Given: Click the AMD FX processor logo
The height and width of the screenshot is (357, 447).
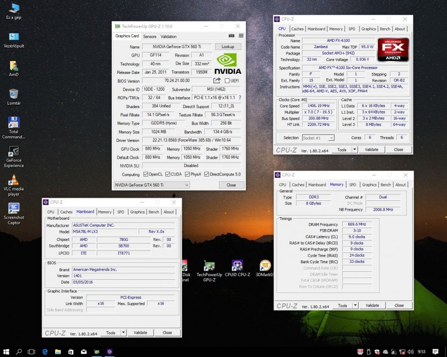Looking at the screenshot, I should pos(393,50).
